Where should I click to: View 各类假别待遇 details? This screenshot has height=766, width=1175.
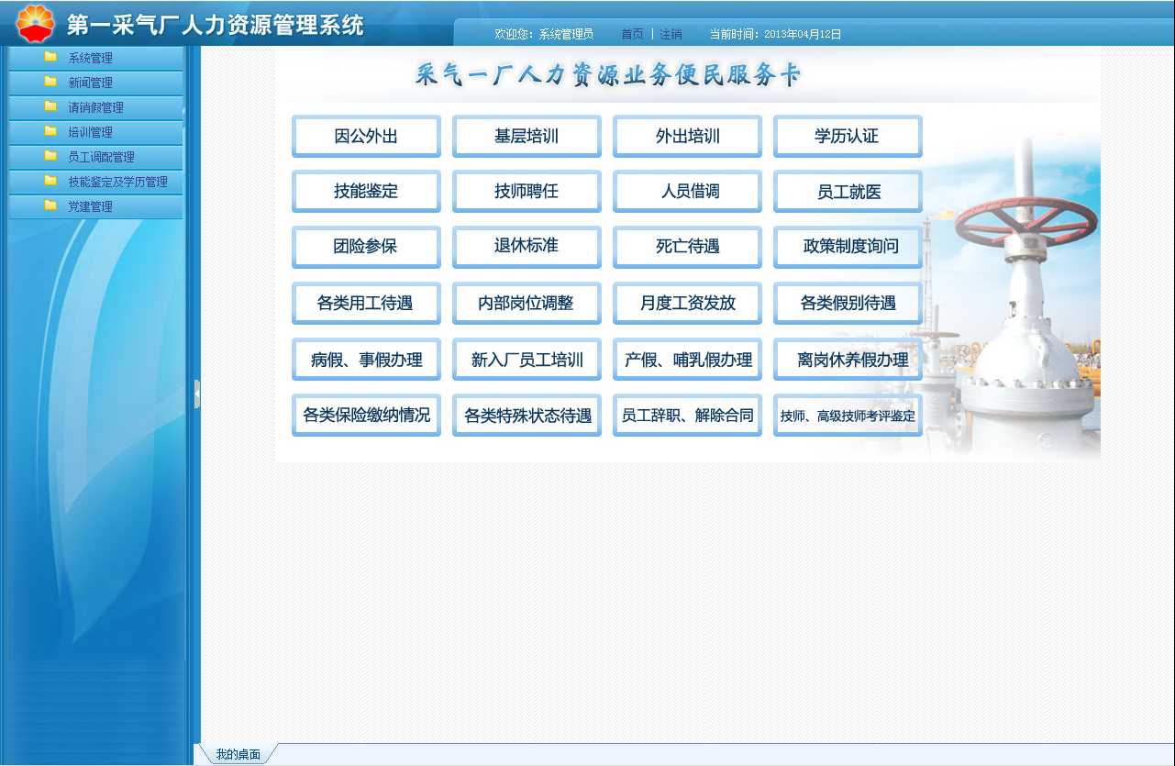click(x=848, y=304)
